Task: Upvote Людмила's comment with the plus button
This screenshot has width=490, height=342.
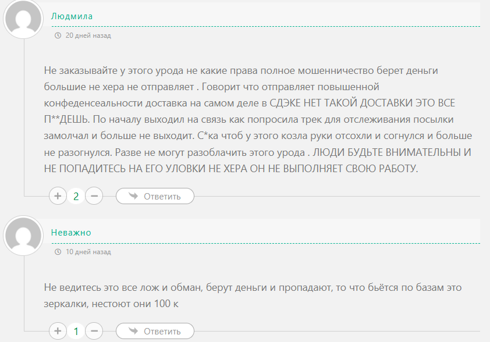Action: point(58,196)
